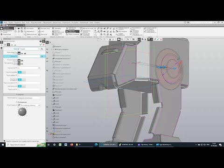Viewport: 224px width, 168px height.
Task: Click the arrow button right of the height field
Action: click(42, 56)
